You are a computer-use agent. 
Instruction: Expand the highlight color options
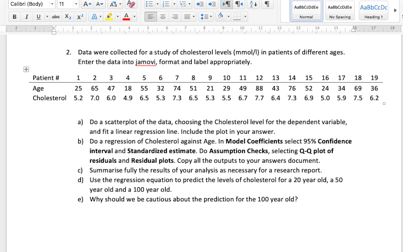[x=118, y=17]
